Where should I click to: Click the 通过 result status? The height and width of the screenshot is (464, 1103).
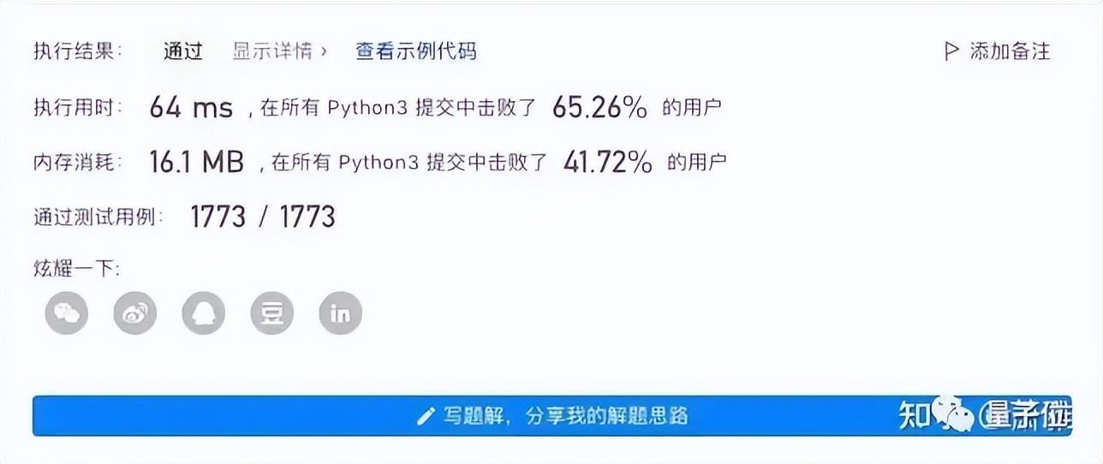pyautogui.click(x=183, y=51)
